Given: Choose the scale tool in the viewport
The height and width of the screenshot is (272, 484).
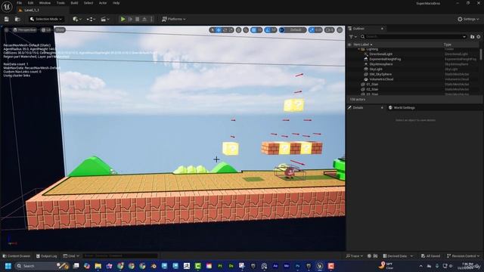Looking at the screenshot, I should tap(231, 30).
